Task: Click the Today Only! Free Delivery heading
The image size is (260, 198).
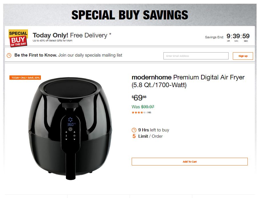Action: tap(72, 35)
